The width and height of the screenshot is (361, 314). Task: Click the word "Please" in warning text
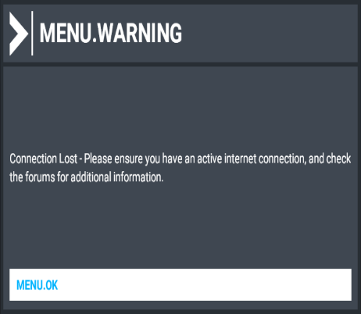[x=98, y=159]
